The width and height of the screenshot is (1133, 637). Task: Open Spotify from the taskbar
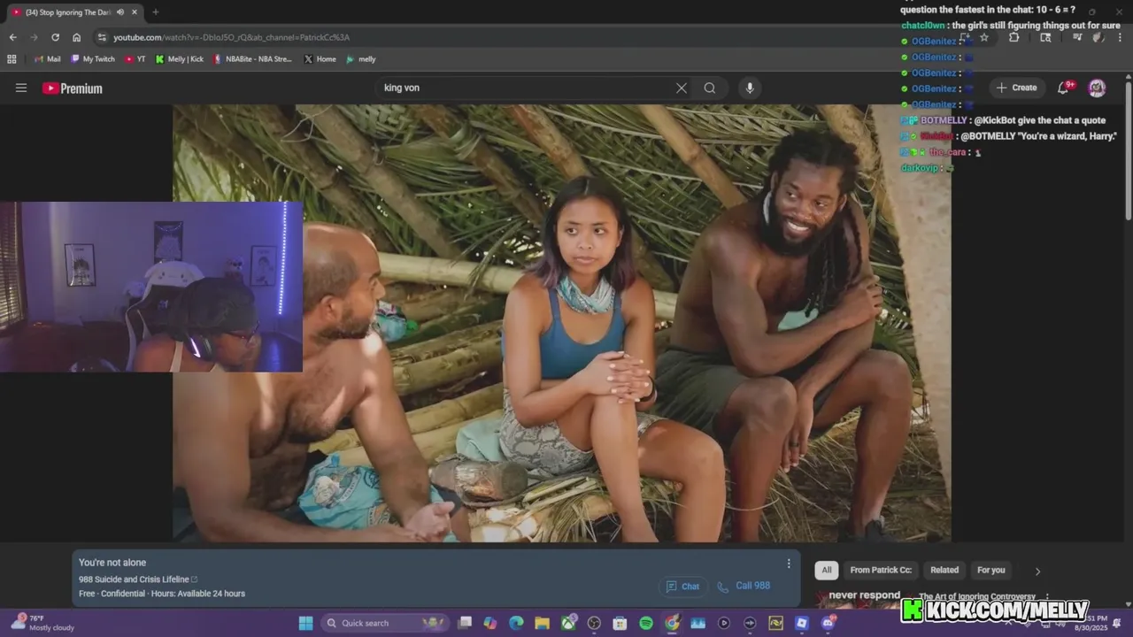point(646,623)
